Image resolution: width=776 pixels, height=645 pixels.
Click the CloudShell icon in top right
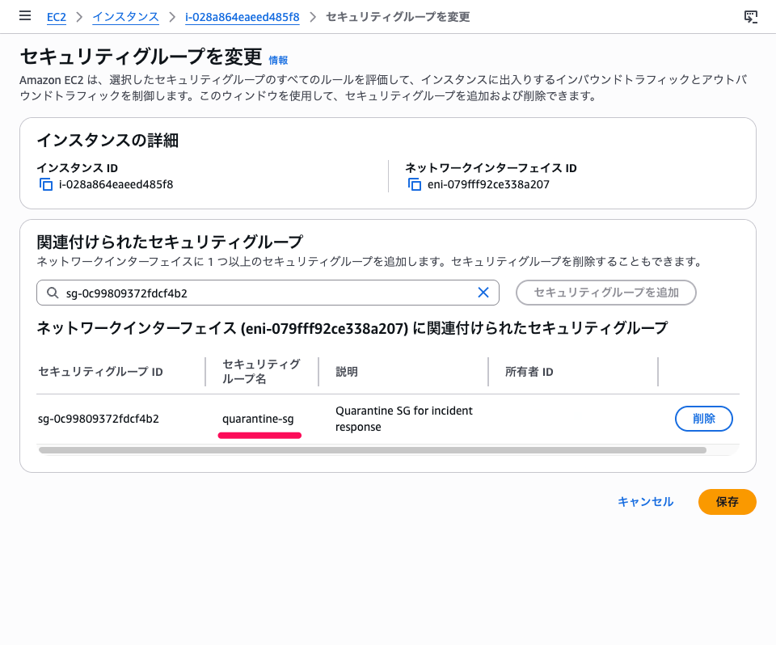[750, 16]
